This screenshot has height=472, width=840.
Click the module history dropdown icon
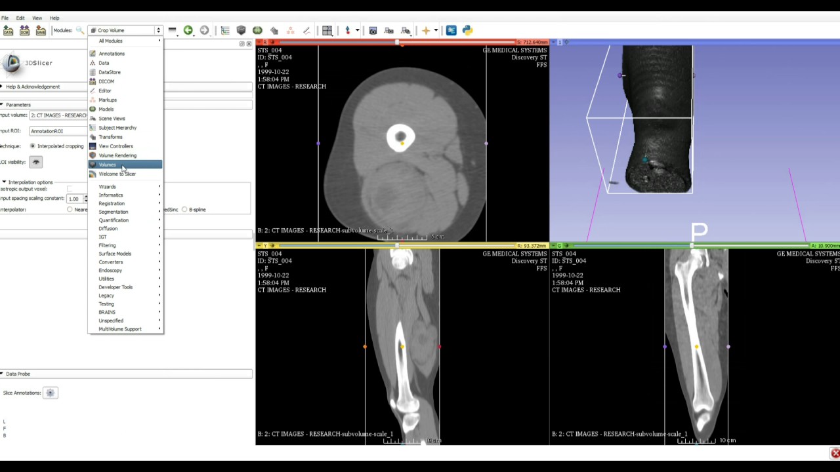coord(172,30)
